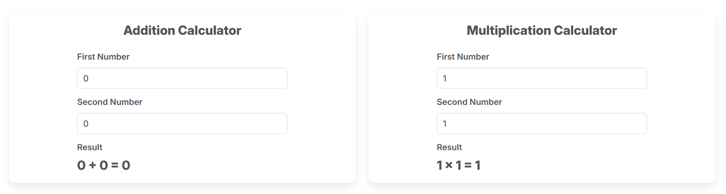The image size is (726, 194).
Task: Select the Multiplication Calculator First Number input
Action: pyautogui.click(x=542, y=78)
